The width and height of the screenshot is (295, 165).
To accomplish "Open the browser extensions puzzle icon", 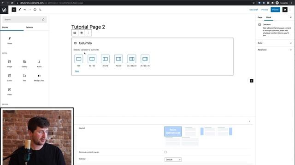I will (272, 3).
